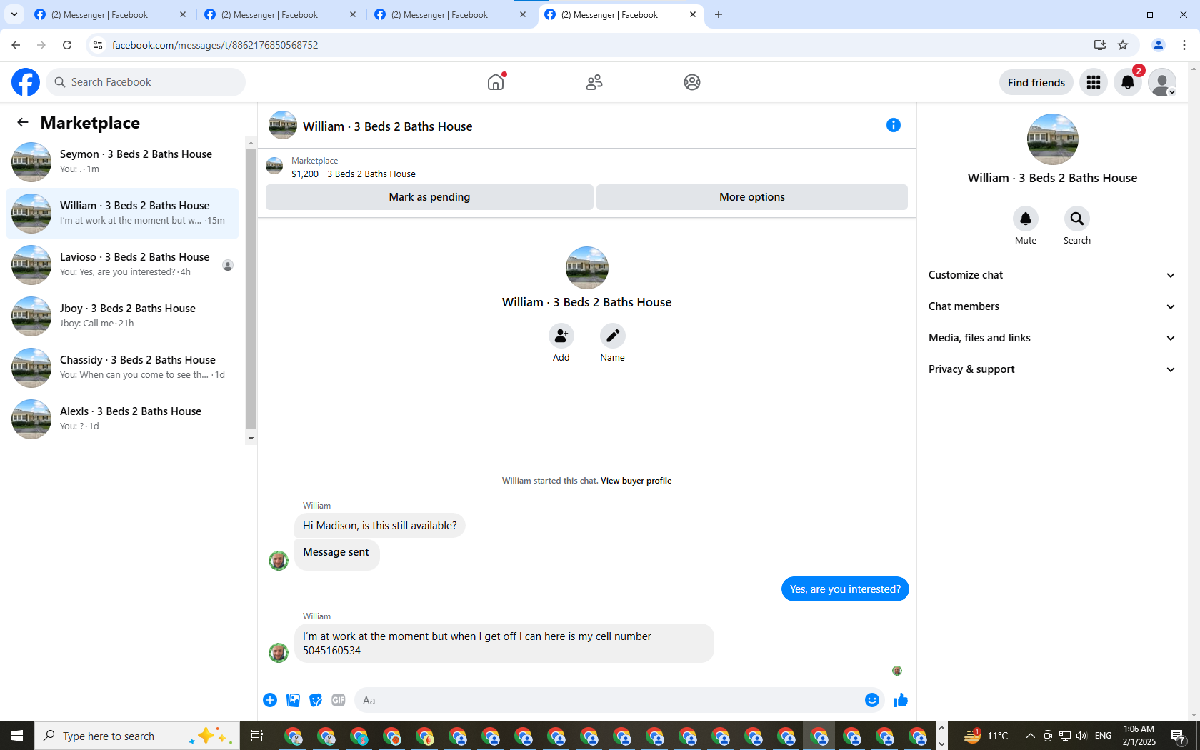The image size is (1200, 750).
Task: Open the emoji picker
Action: [x=872, y=700]
